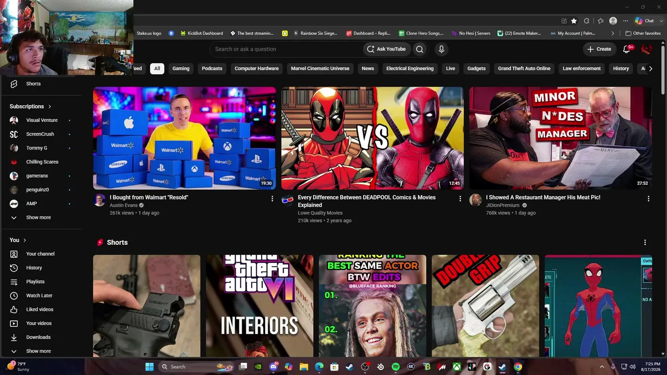667x375 pixels.
Task: Click Austin Evans channel avatar
Action: 100,201
